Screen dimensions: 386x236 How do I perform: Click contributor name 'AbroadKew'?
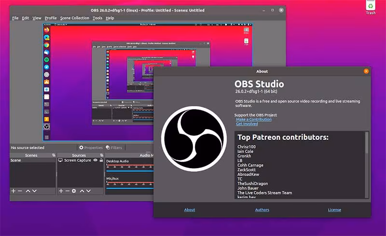(248, 174)
